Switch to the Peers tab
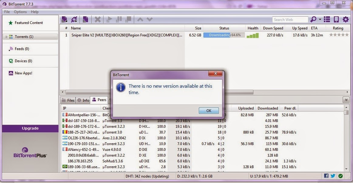Viewport: 353px width, 183px height. pyautogui.click(x=99, y=100)
